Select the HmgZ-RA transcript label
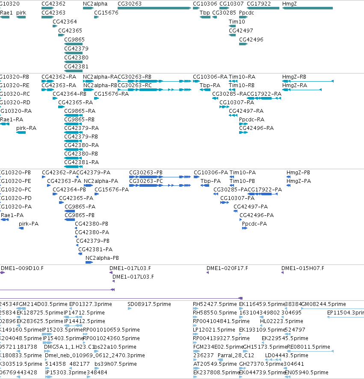Viewport: 364px width, 379px height. coord(295,85)
